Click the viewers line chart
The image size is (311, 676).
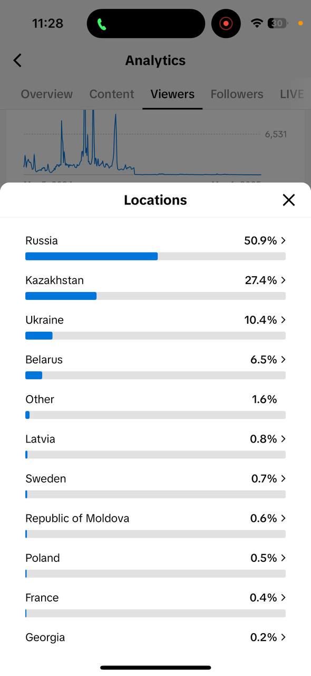pos(142,145)
